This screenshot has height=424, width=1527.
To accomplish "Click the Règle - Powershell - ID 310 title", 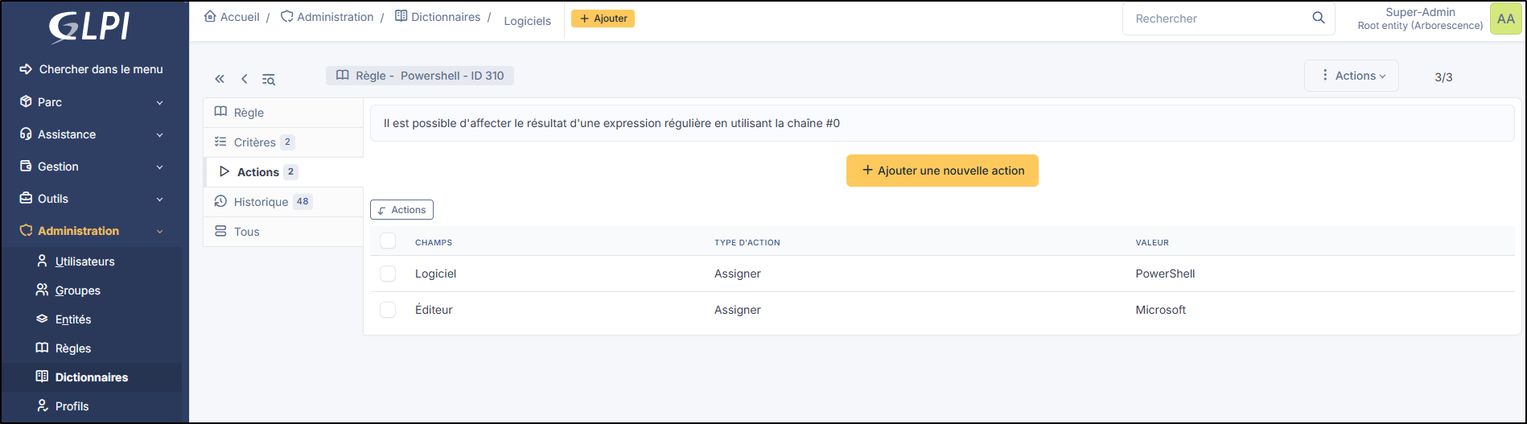I will pyautogui.click(x=420, y=76).
